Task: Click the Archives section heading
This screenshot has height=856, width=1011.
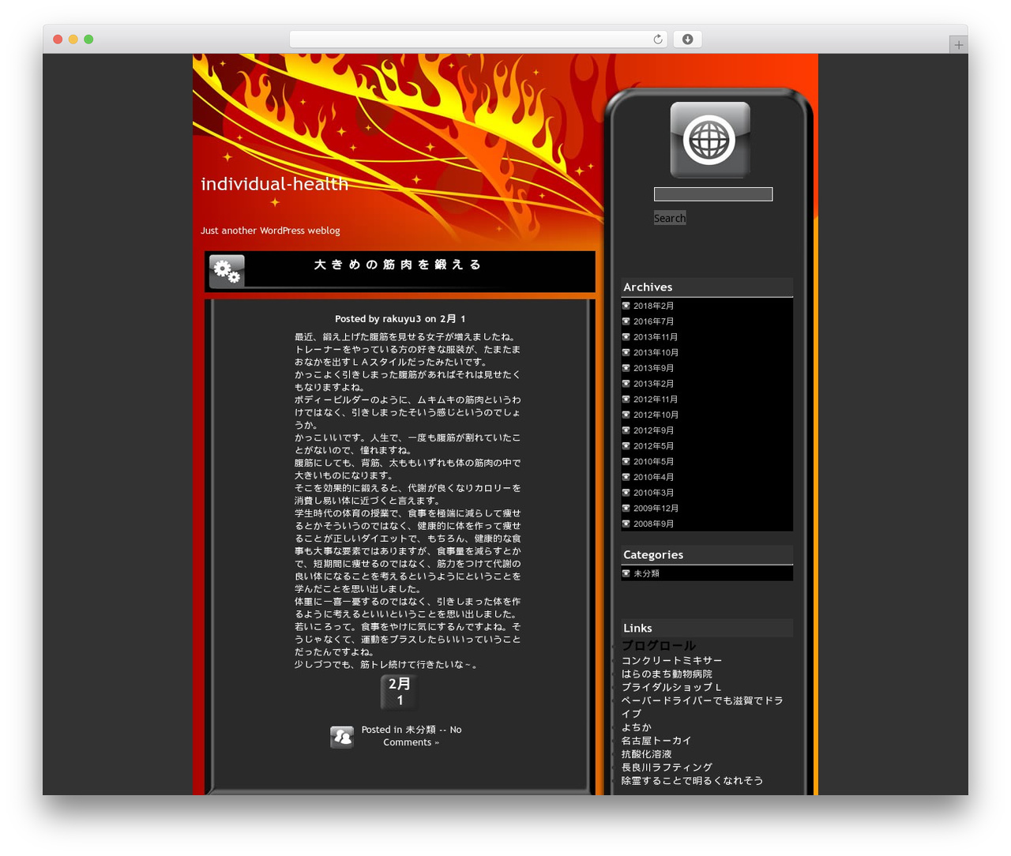Action: click(x=648, y=287)
